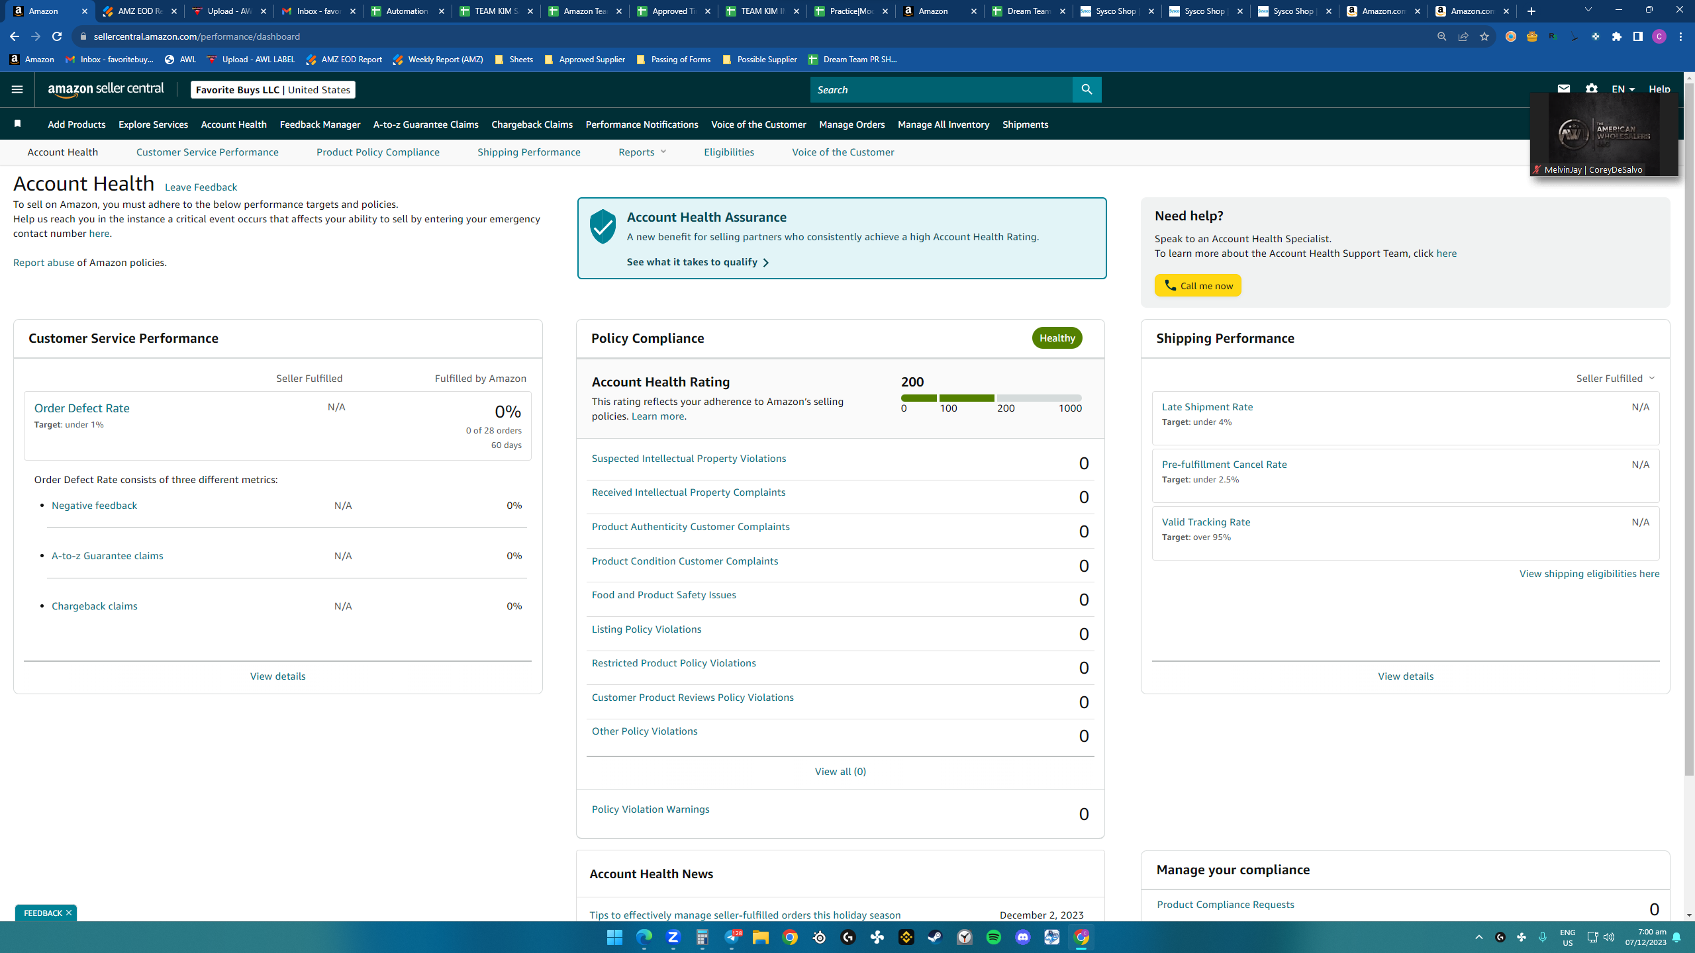Viewport: 1695px width, 953px height.
Task: Click the Account Health Rating progress bar
Action: coord(991,398)
